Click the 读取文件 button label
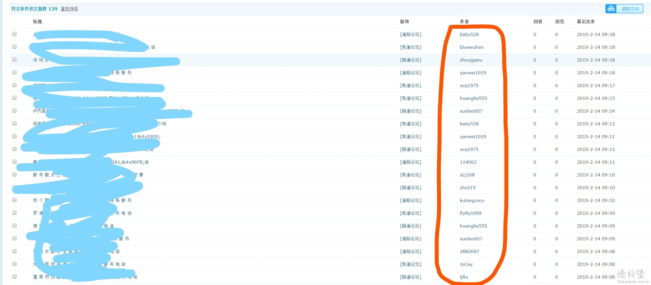The width and height of the screenshot is (651, 285). pos(630,9)
